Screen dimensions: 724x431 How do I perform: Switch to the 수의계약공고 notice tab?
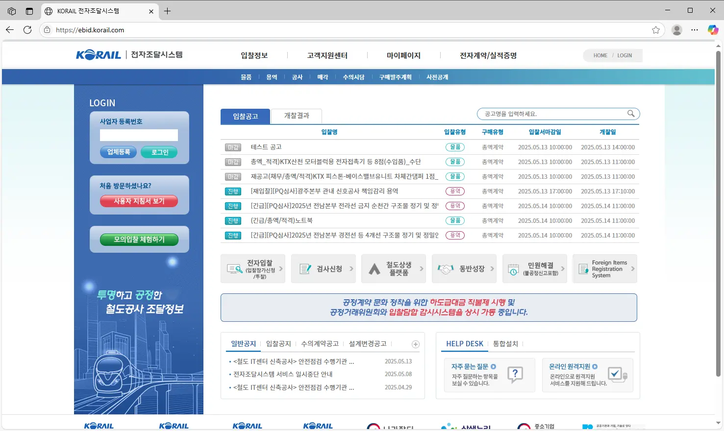click(320, 344)
